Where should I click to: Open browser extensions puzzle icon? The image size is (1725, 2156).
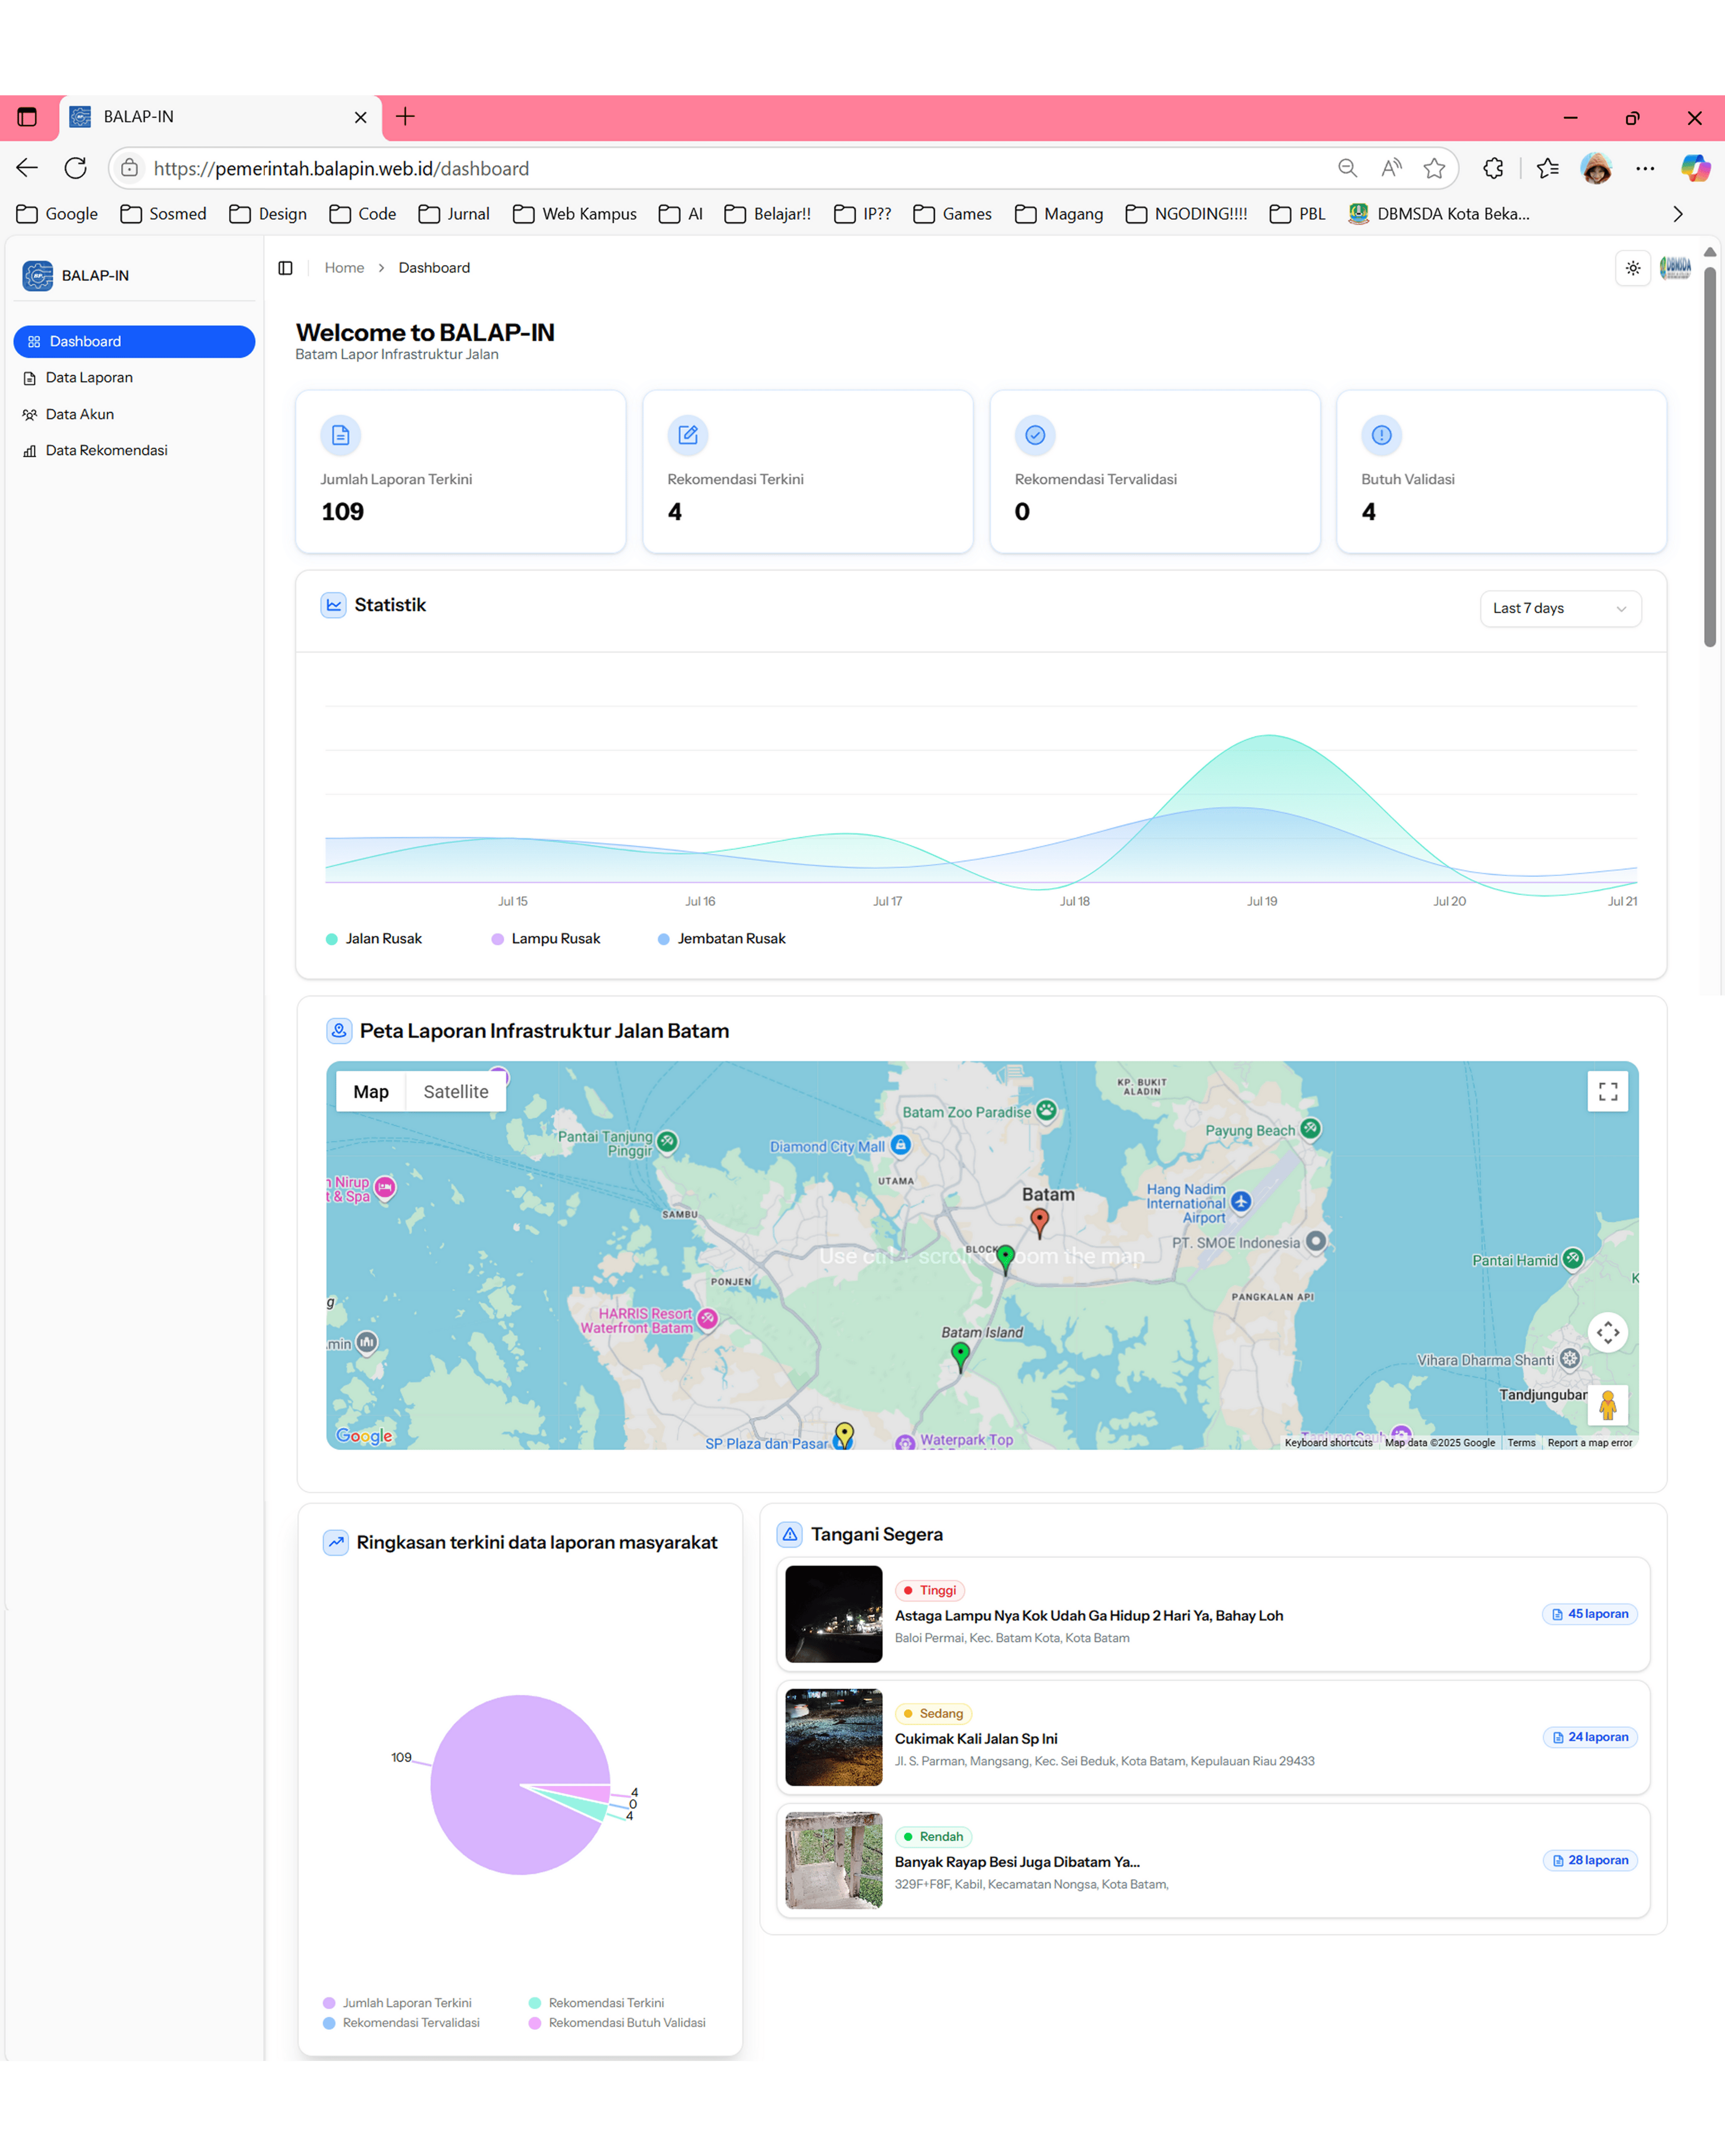[x=1493, y=168]
